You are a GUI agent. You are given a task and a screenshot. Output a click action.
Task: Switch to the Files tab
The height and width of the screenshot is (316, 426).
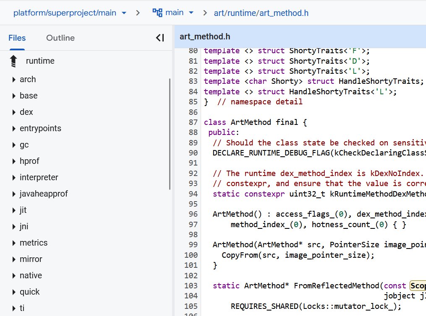(17, 38)
